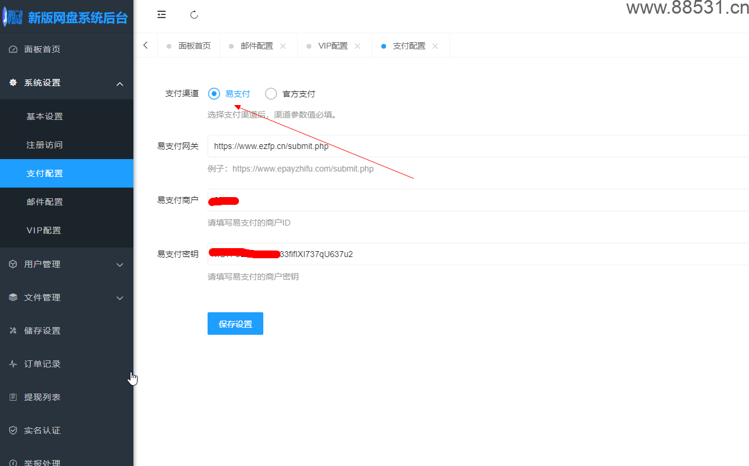Image resolution: width=749 pixels, height=466 pixels.
Task: Click the hint 请填写易支付的商户密钥
Action: tap(253, 277)
